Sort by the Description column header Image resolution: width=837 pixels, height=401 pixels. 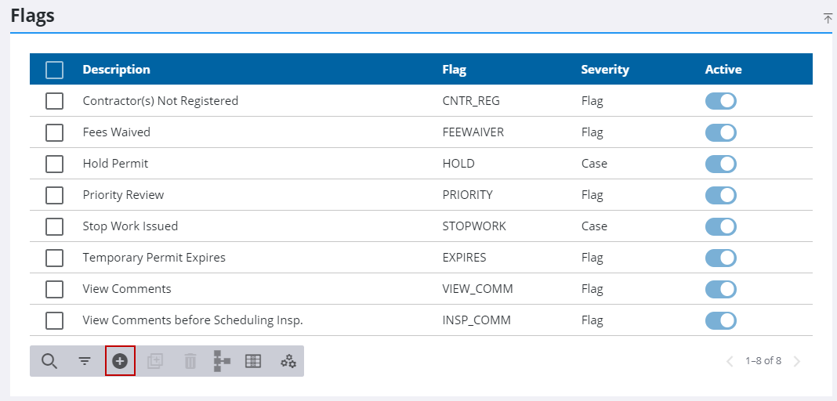coord(116,70)
